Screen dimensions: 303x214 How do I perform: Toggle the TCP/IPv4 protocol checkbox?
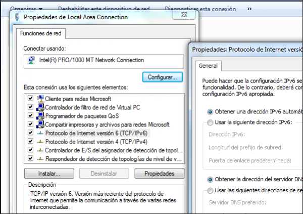point(30,141)
